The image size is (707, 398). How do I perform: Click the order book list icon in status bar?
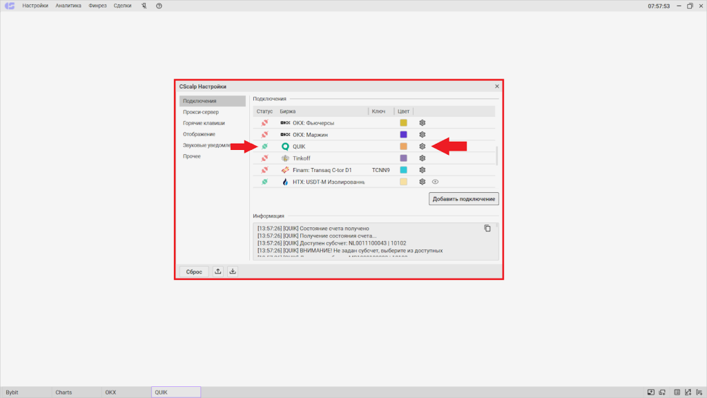point(677,392)
